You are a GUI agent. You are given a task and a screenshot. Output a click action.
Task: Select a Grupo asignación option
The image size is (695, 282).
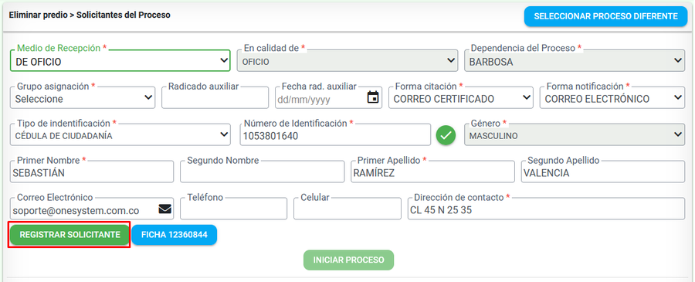pos(83,97)
